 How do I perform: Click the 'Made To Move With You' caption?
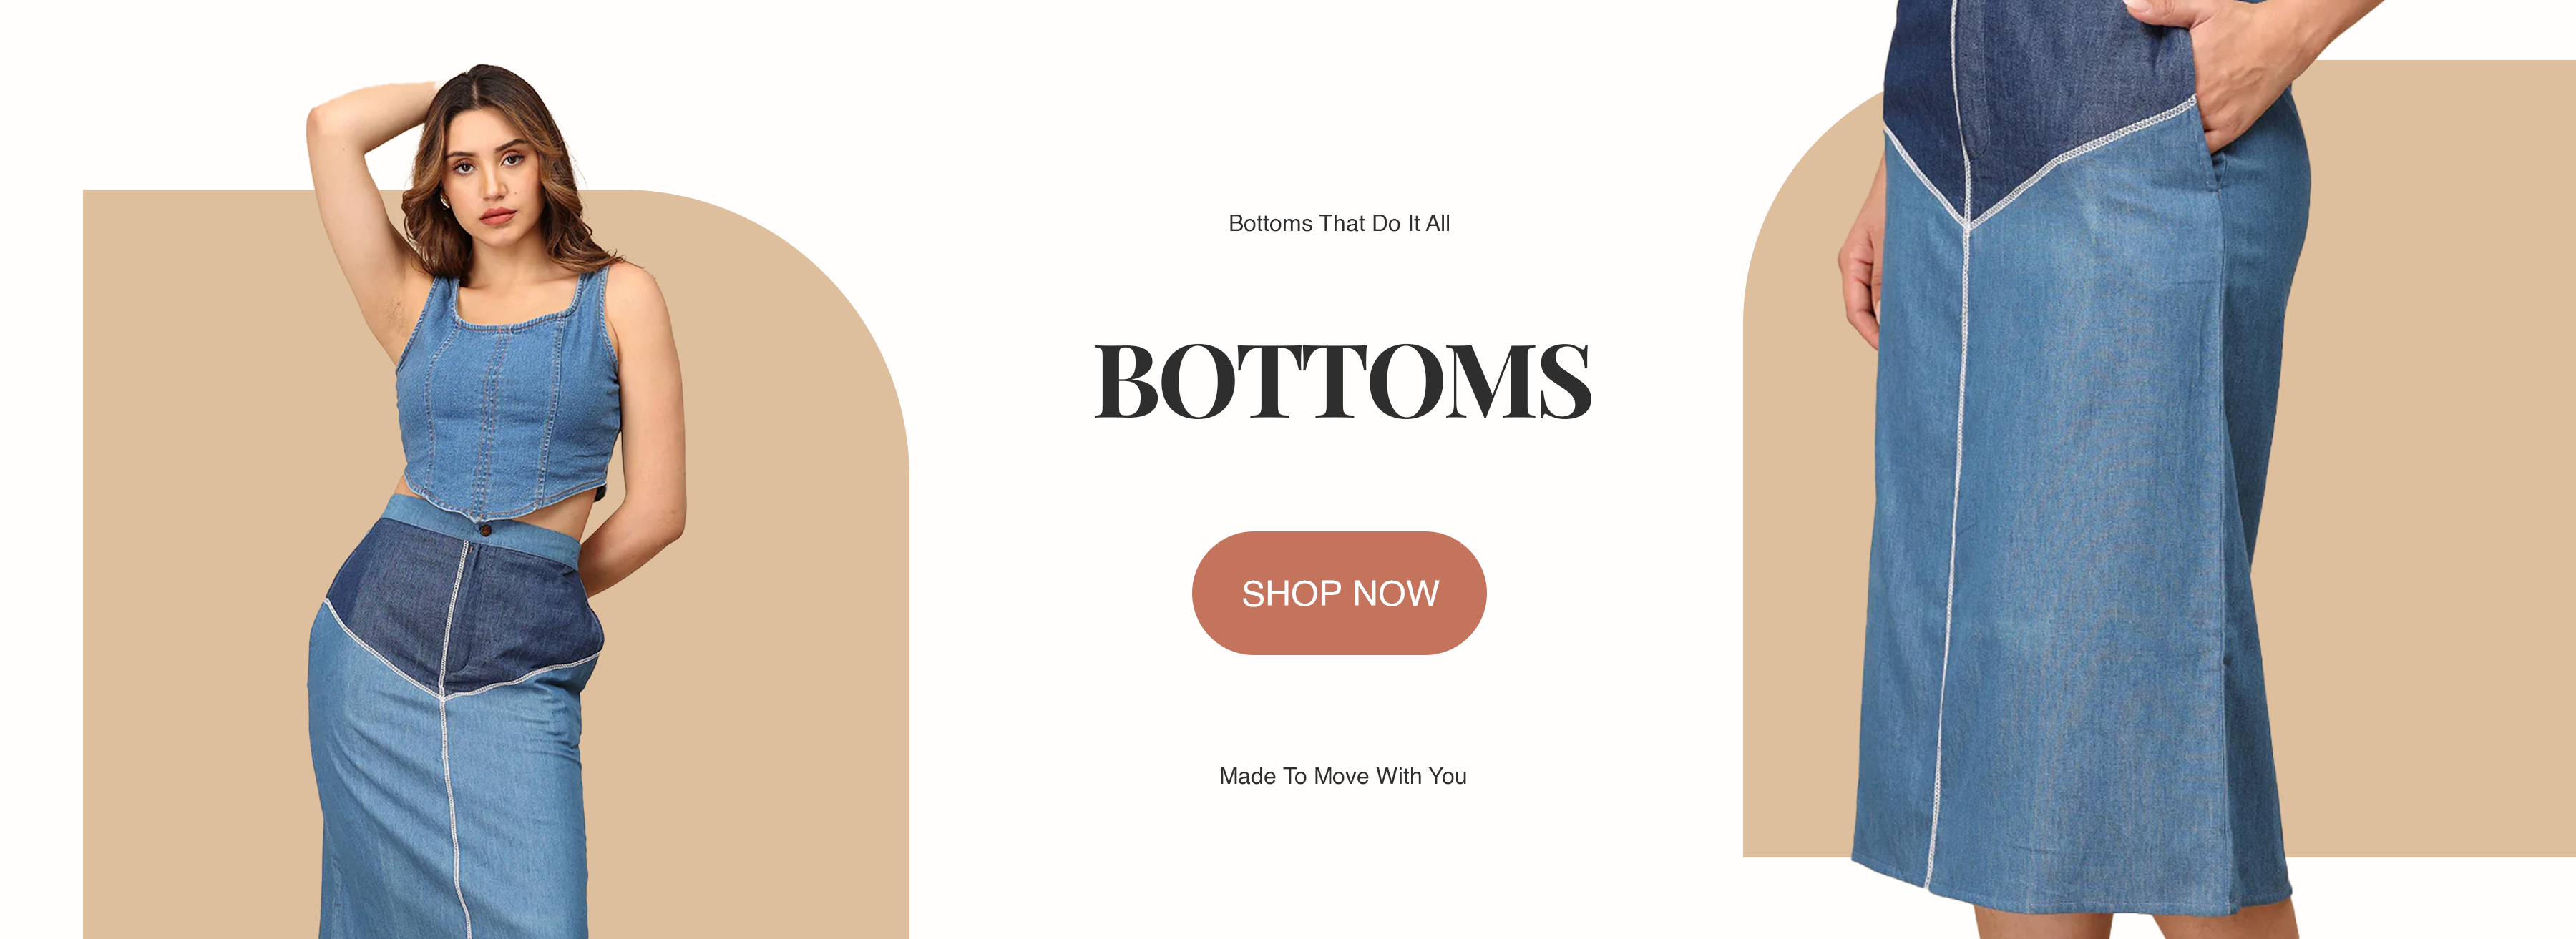click(x=1342, y=776)
